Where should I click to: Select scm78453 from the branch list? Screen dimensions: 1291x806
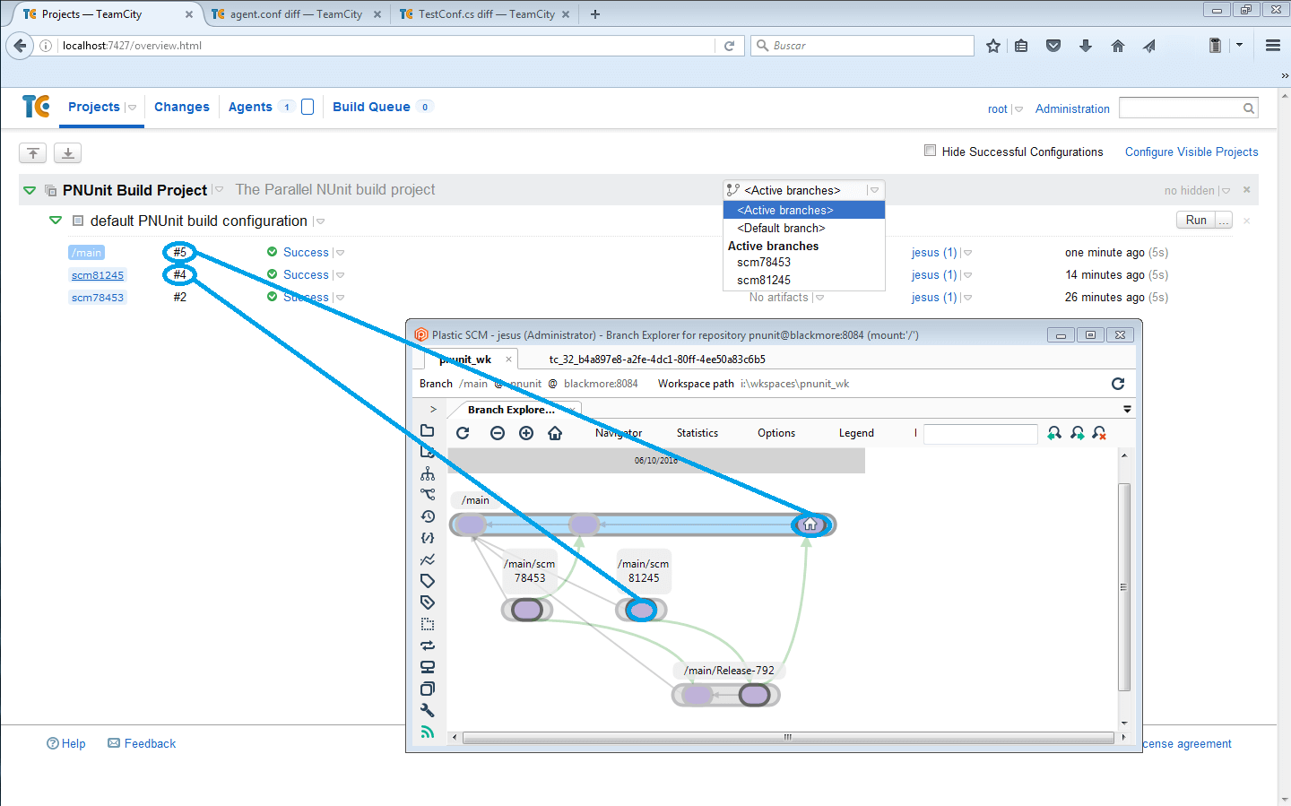click(764, 263)
